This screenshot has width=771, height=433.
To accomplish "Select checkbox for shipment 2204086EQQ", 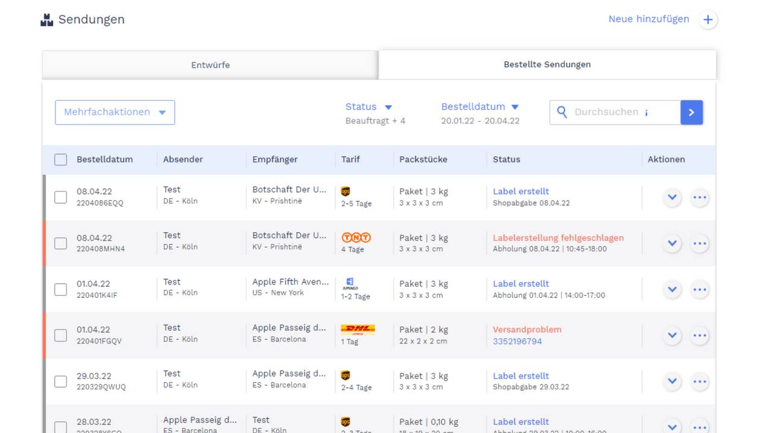I will coord(61,197).
